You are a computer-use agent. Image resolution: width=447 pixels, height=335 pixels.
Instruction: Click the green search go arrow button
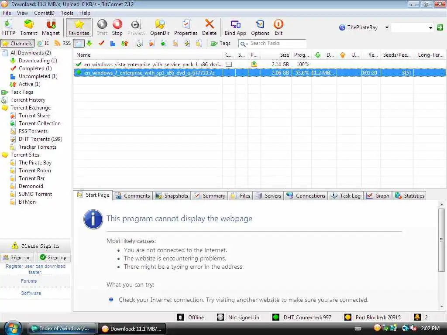coord(440,27)
